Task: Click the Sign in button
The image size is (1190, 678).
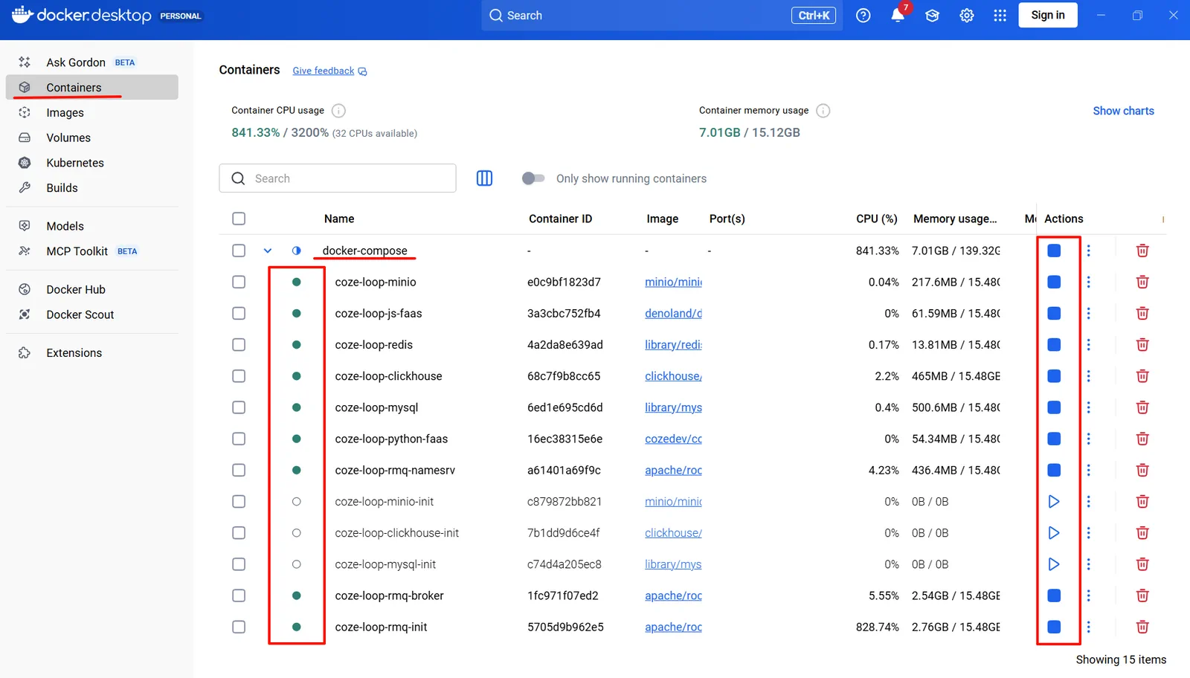Action: coord(1047,15)
